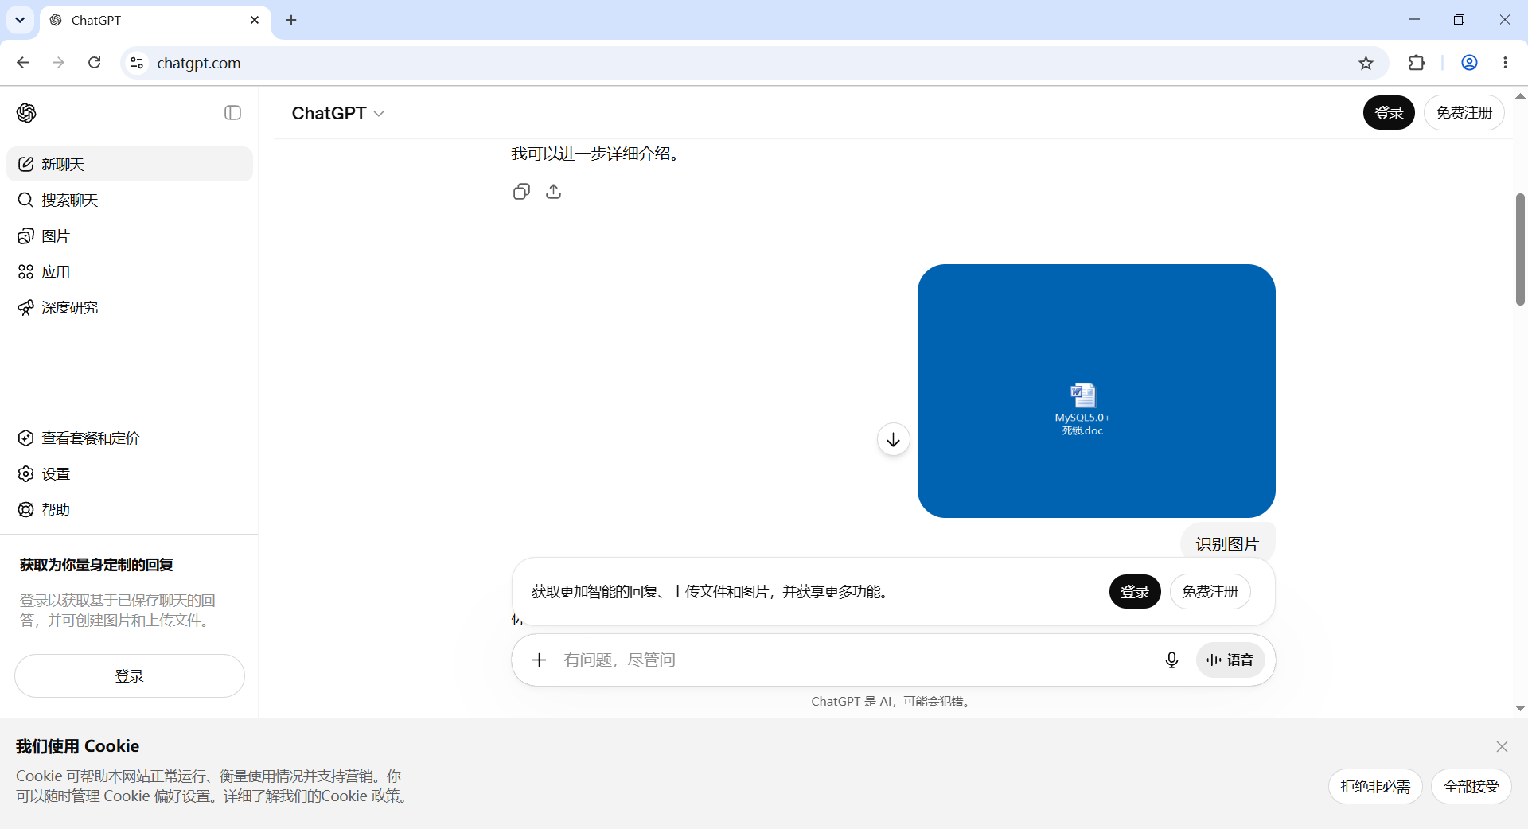Click 免费注册 in the page header
The height and width of the screenshot is (829, 1528).
1464,113
